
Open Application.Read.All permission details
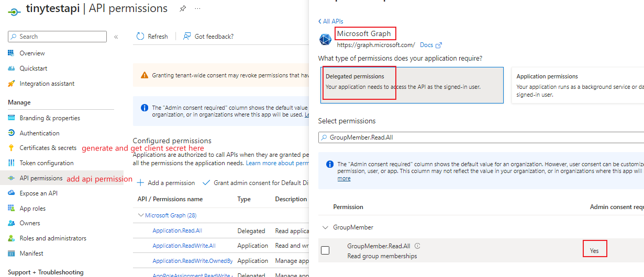tap(177, 230)
